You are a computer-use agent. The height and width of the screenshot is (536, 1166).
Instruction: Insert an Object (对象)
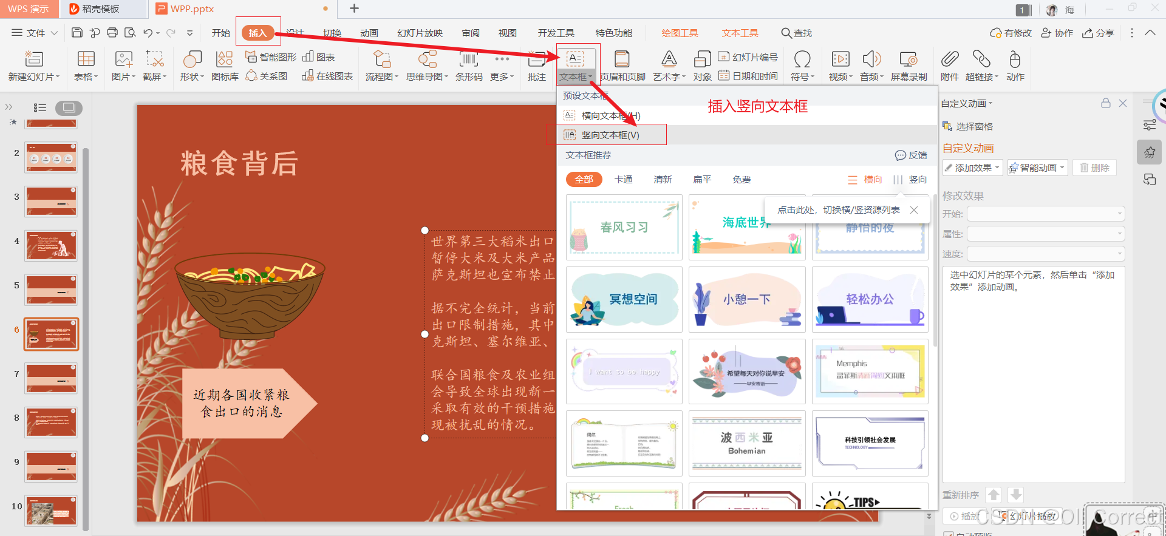tap(703, 66)
